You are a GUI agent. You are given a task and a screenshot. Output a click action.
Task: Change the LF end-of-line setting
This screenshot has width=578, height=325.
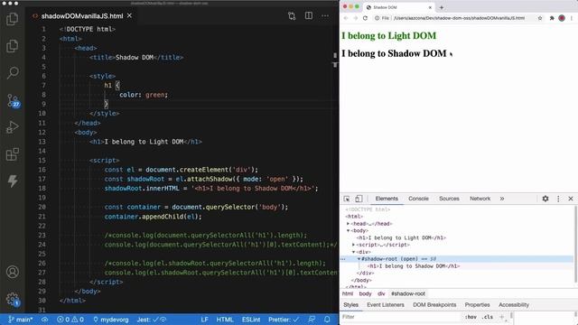[x=205, y=320]
